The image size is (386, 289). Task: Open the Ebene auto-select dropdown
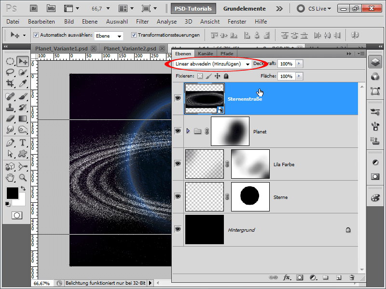pyautogui.click(x=109, y=36)
